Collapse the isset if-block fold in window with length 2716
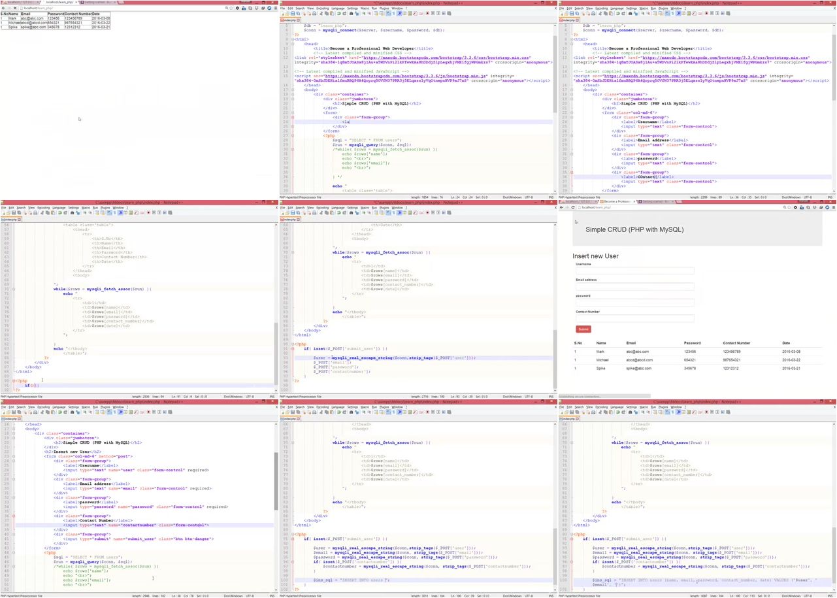 click(x=293, y=348)
